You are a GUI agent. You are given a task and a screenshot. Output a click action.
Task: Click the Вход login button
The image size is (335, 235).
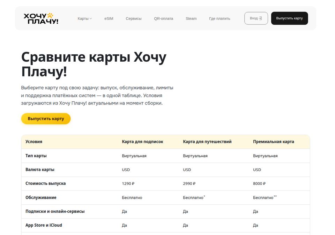256,18
